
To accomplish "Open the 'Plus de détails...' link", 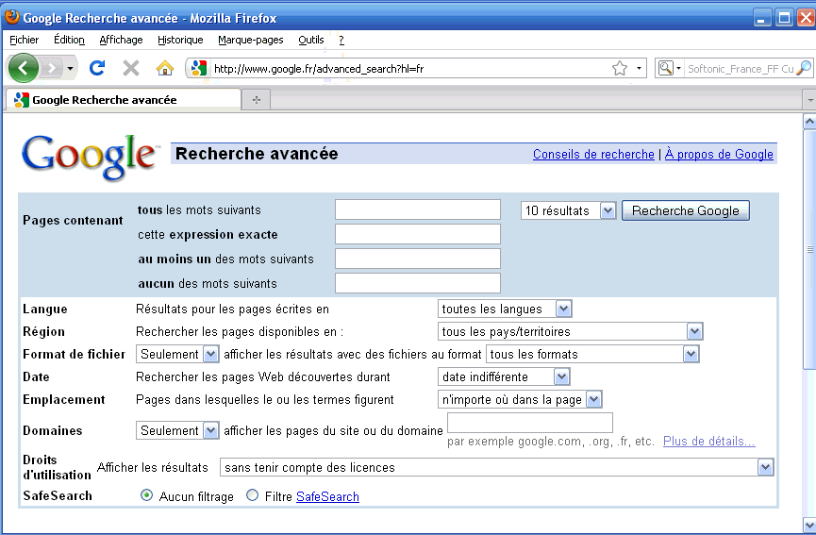I will click(708, 442).
